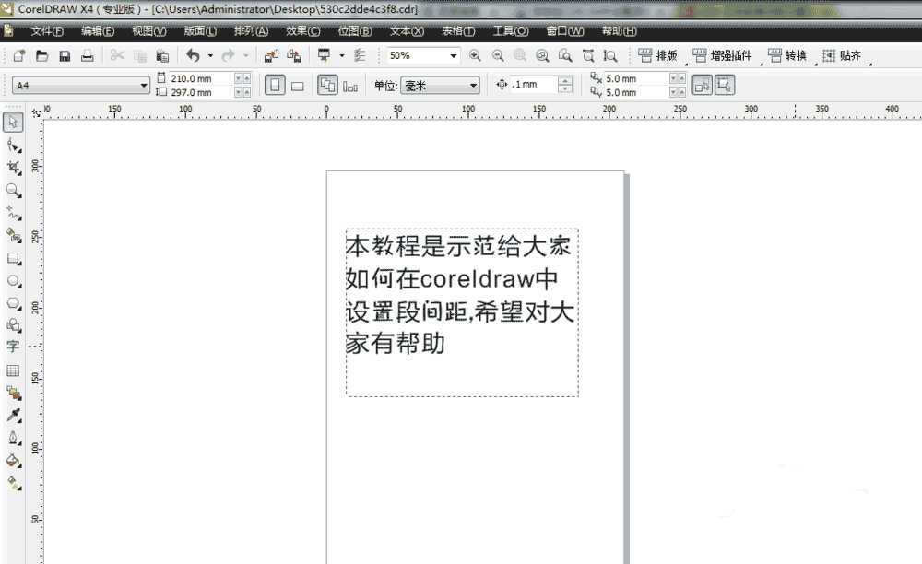
Task: Toggle portrait page orientation
Action: pyautogui.click(x=277, y=84)
